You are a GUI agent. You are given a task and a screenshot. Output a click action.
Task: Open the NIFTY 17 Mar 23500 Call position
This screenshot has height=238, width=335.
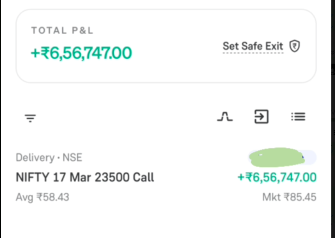pos(85,177)
